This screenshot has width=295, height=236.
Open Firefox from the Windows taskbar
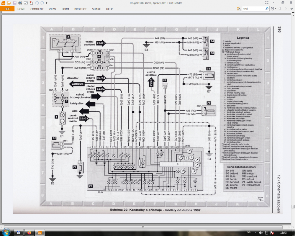29,233
